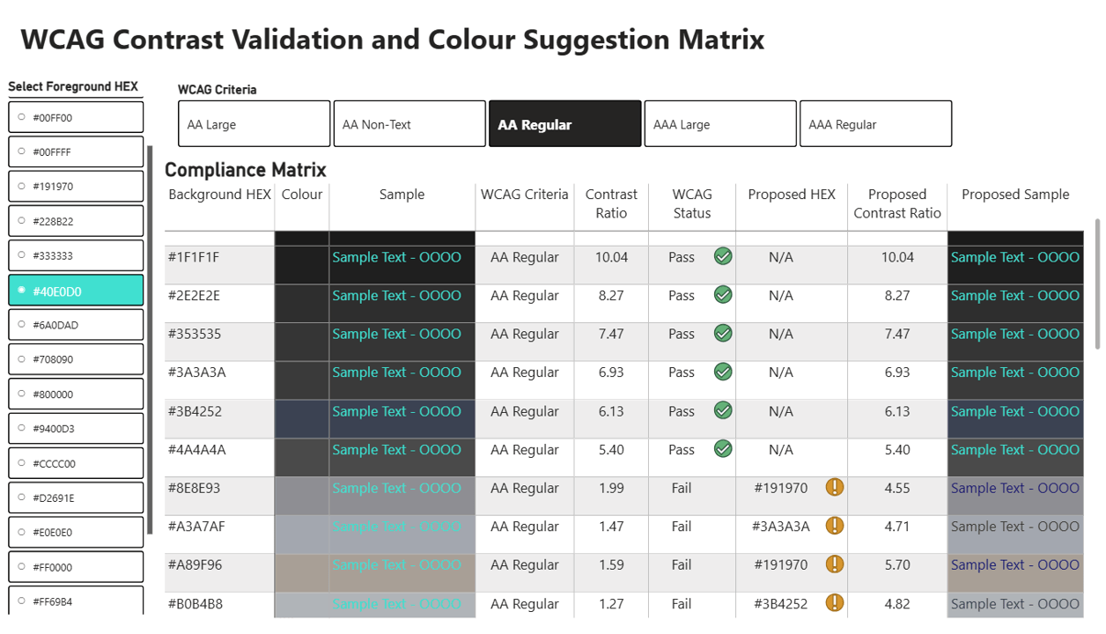This screenshot has height=634, width=1106.
Task: Click the green Pass checkmark in row #2E2E2E
Action: point(723,295)
